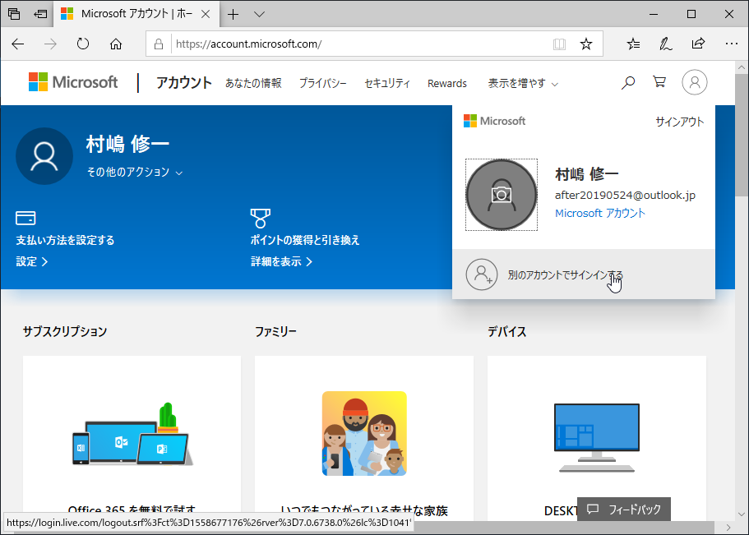The image size is (749, 535).
Task: Click the Microsoft logo in the account flyout
Action: pos(494,121)
